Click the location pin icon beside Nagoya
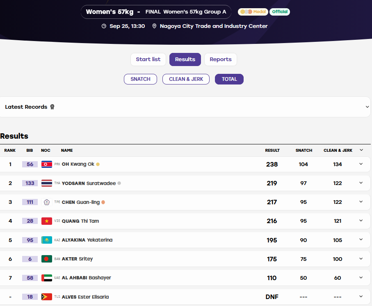Image resolution: width=372 pixels, height=306 pixels. (154, 26)
